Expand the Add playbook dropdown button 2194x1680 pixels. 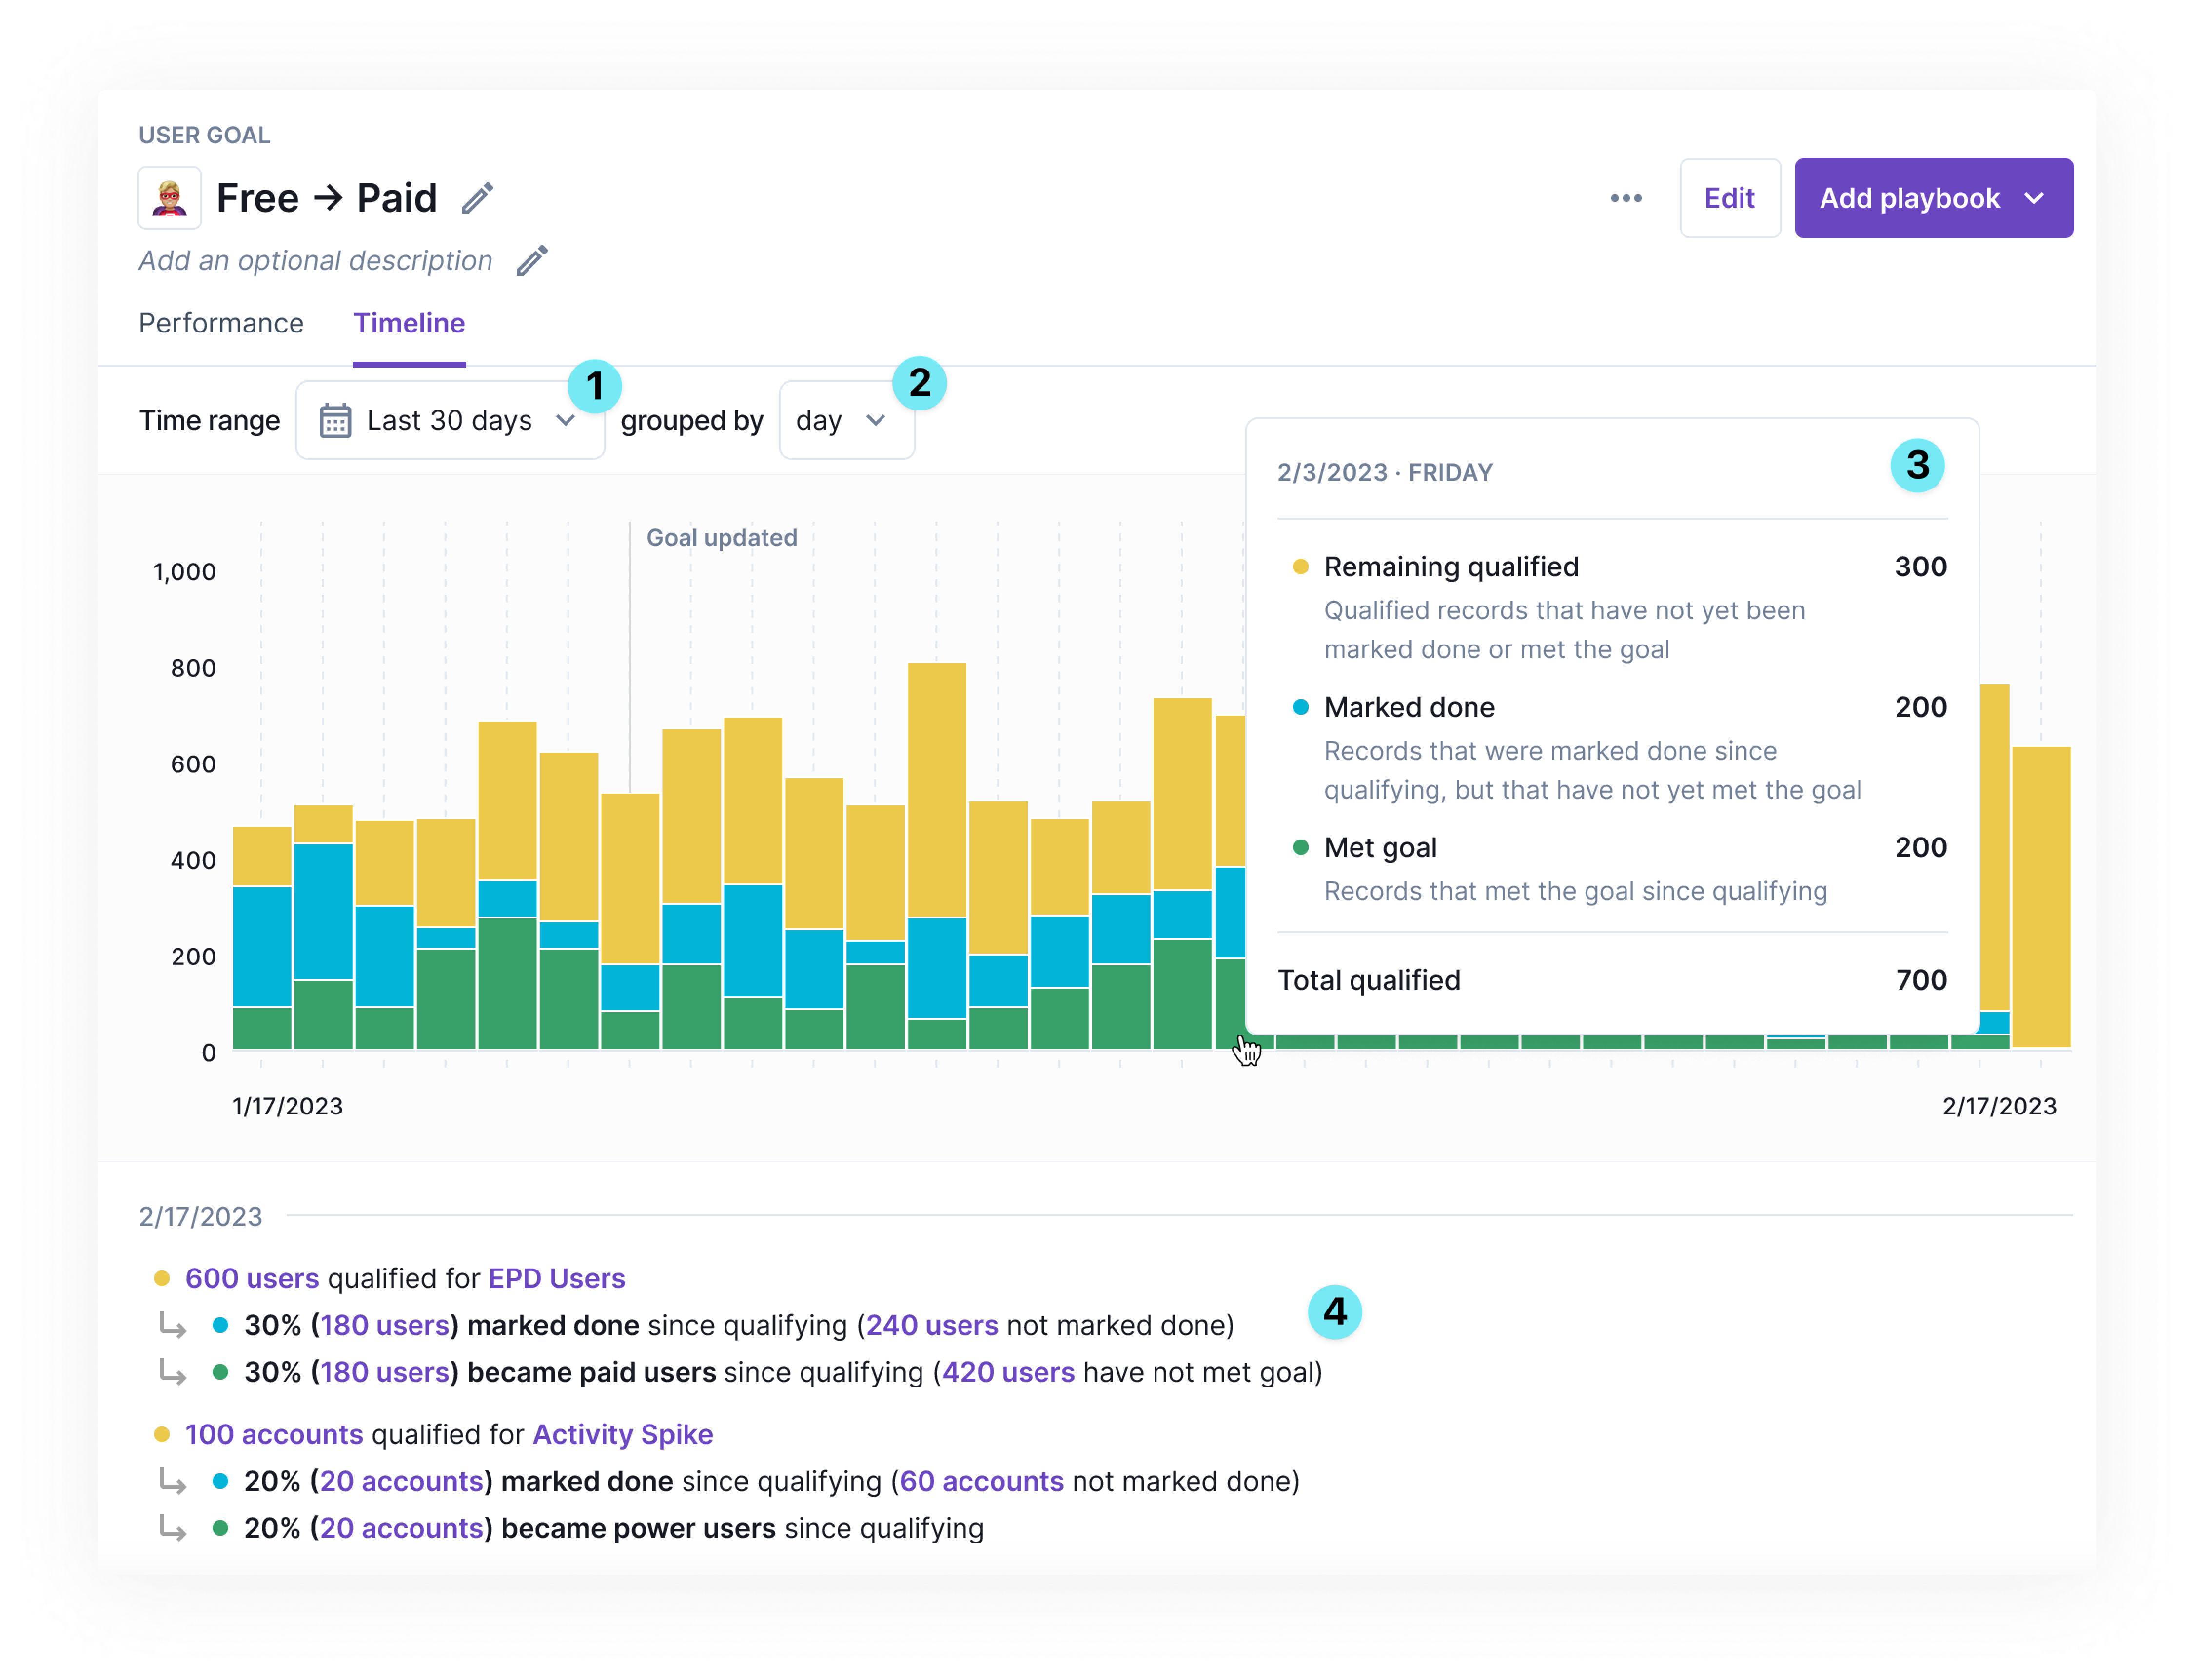[x=1933, y=198]
